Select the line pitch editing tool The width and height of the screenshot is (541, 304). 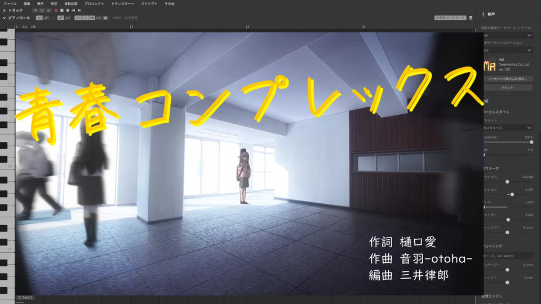tap(60, 18)
